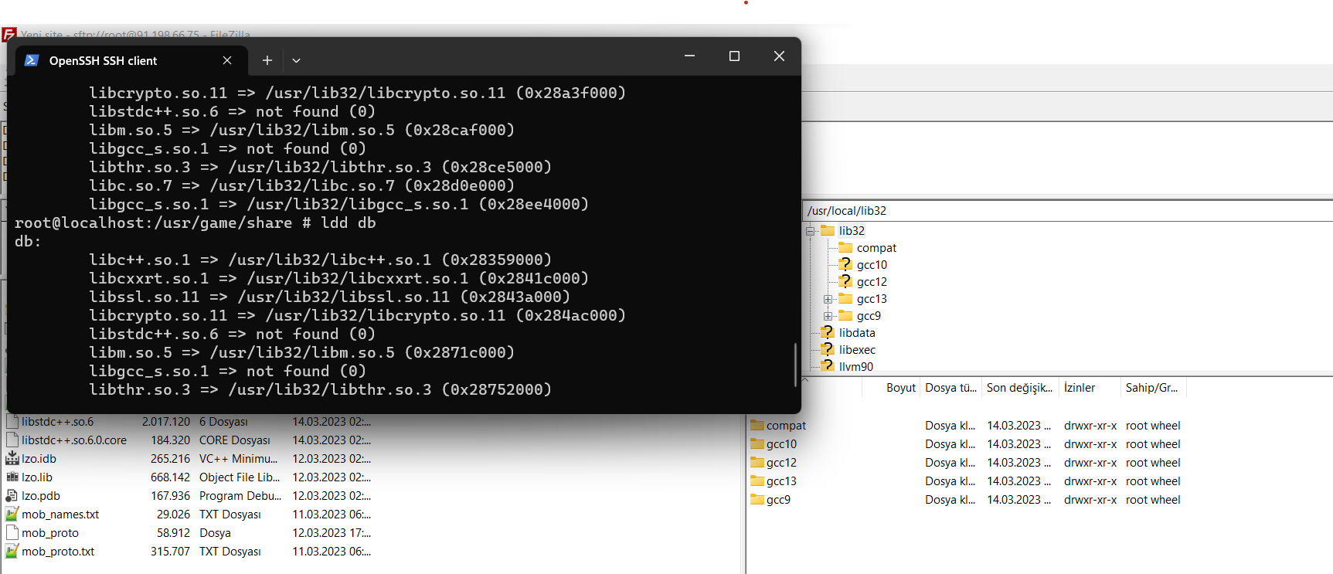Select gcc13 name in remote file list
1333x574 pixels.
point(781,481)
